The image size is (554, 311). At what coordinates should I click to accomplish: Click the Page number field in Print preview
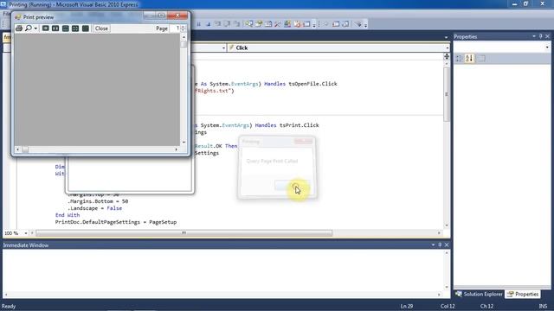(x=175, y=29)
